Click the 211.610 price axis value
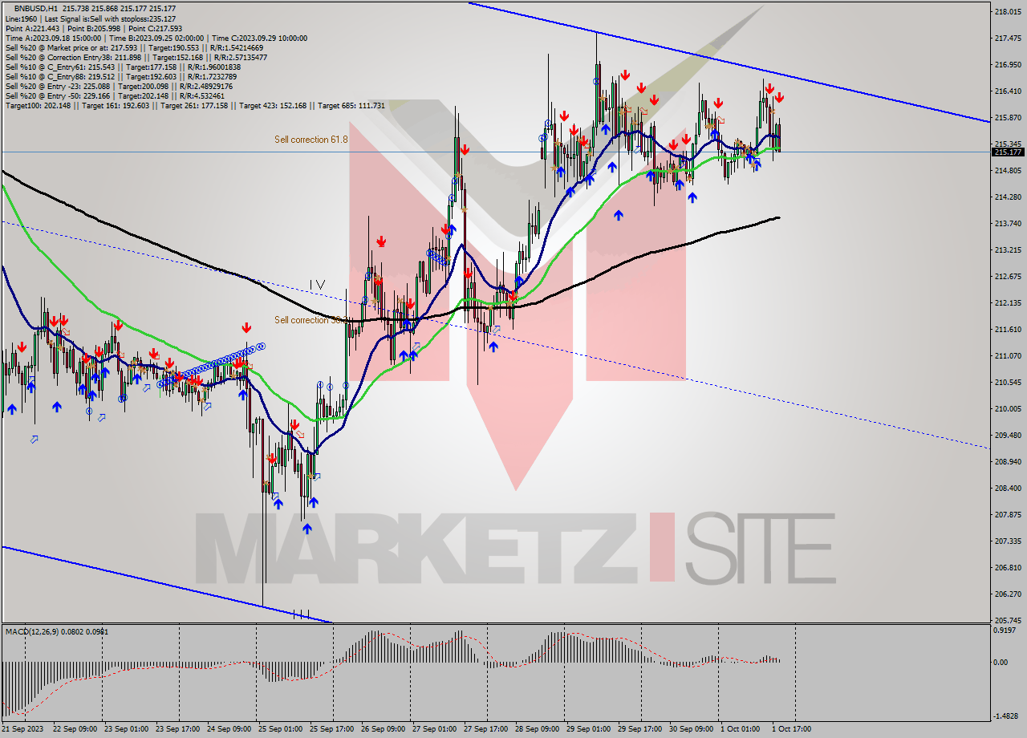 (x=1008, y=330)
